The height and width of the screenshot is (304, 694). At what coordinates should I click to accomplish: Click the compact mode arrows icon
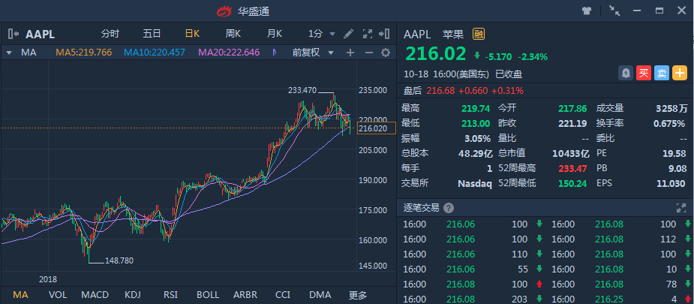(x=614, y=11)
